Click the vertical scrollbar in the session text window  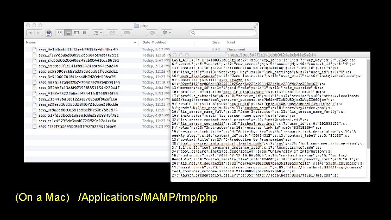[368, 104]
